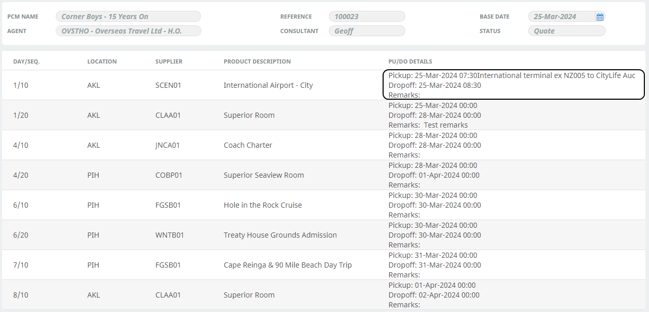
Task: Select the Reference field 100023
Action: coord(367,17)
